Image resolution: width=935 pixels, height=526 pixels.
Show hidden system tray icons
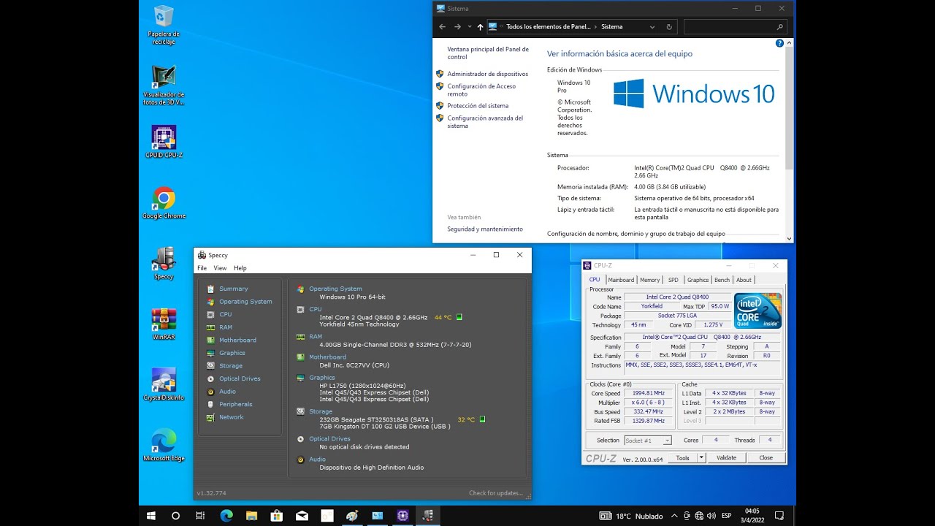click(674, 516)
